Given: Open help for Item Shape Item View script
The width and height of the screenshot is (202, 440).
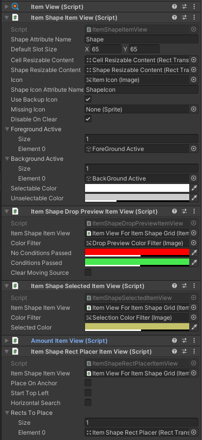Looking at the screenshot, I should (174, 17).
